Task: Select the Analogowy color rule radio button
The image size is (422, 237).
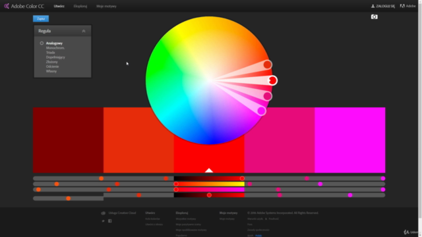Action: pyautogui.click(x=42, y=43)
